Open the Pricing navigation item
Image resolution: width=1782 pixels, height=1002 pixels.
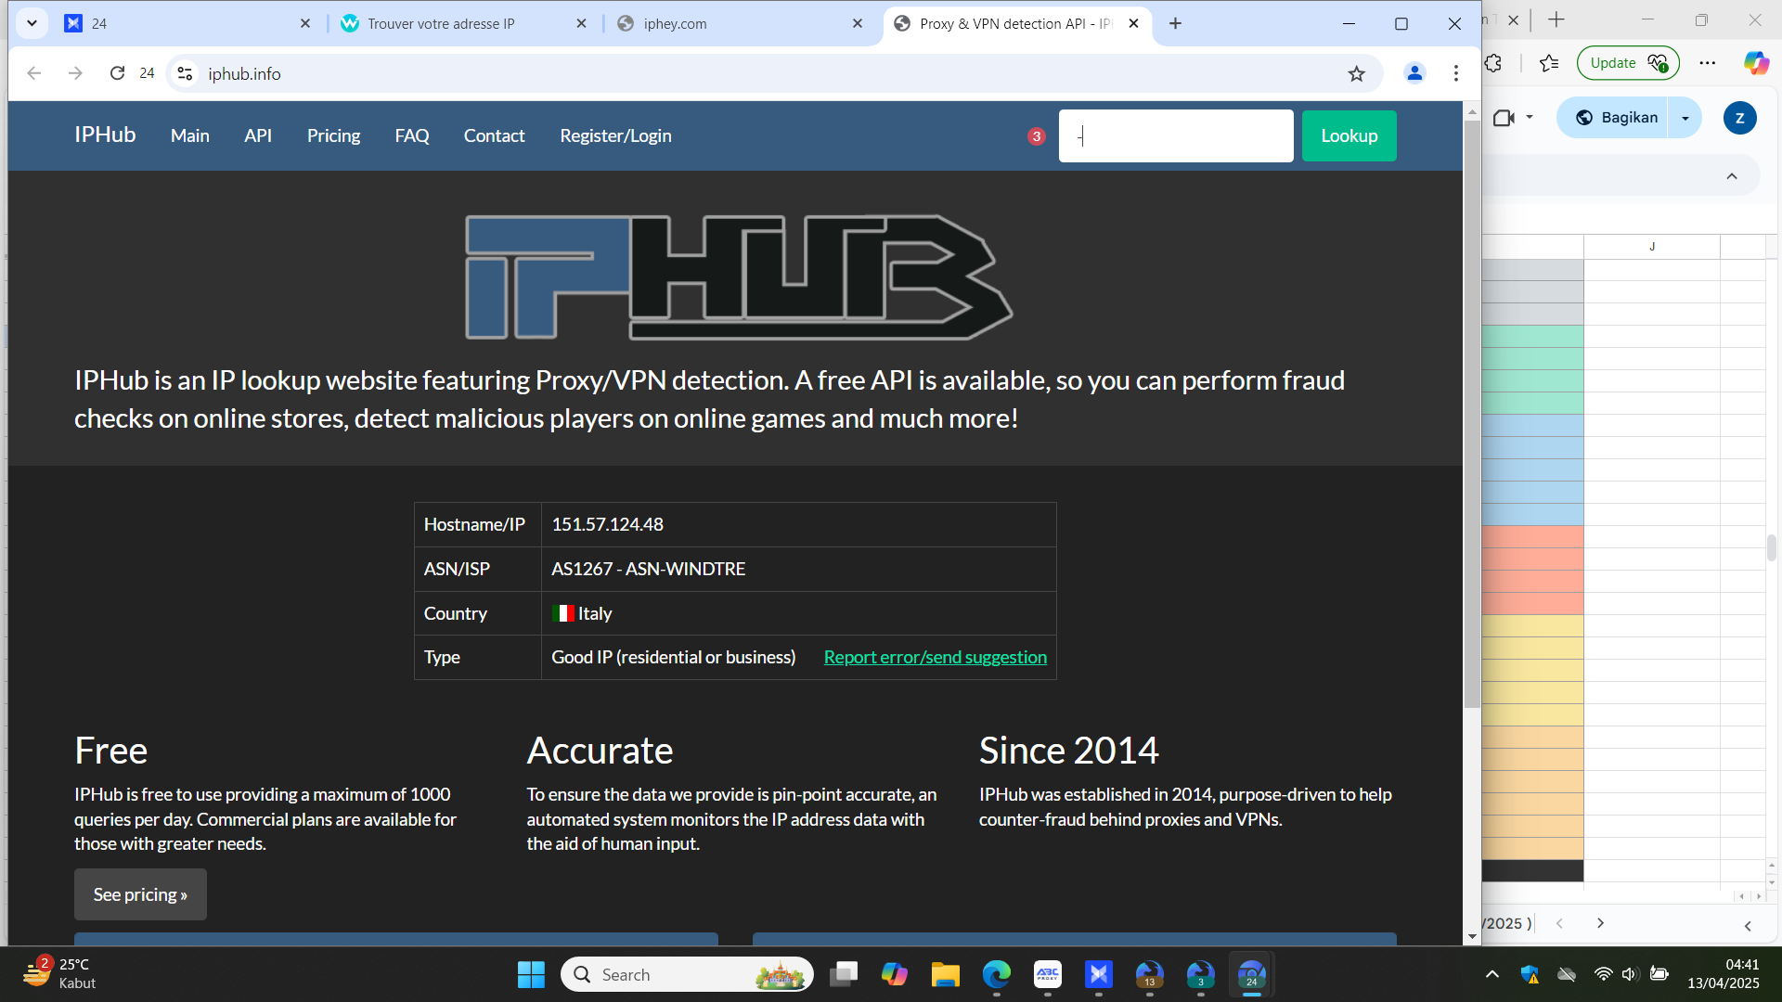[334, 135]
